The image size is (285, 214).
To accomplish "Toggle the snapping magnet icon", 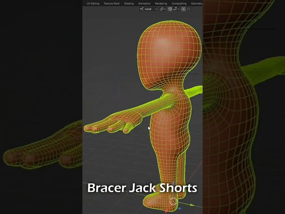I will point(170,9).
